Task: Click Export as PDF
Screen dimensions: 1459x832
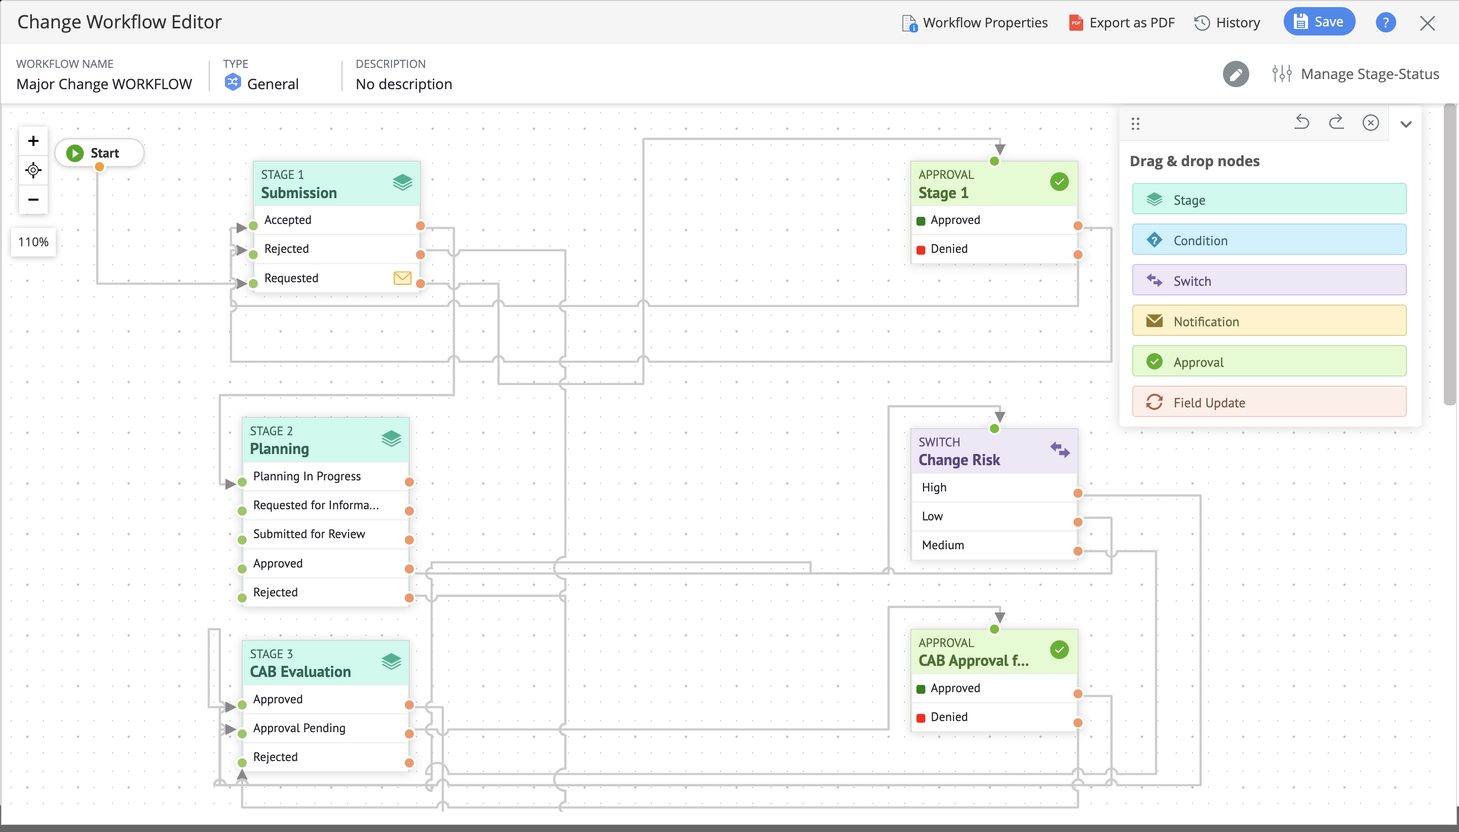Action: click(1122, 23)
